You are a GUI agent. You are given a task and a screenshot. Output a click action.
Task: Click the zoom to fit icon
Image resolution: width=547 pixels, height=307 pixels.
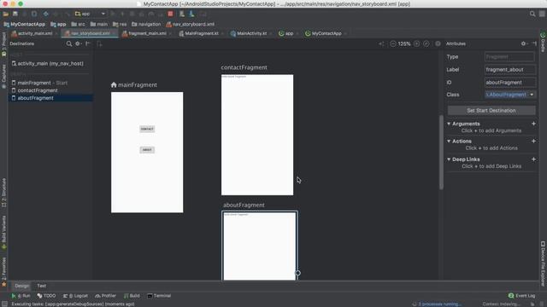tap(426, 43)
